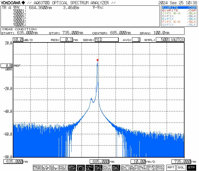Click the SRC ZOM status icon

pos(72,168)
